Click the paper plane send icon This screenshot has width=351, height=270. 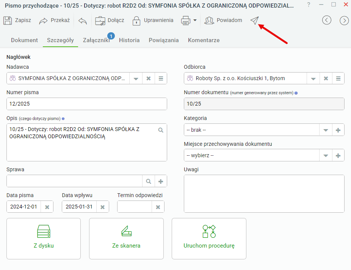coord(254,21)
